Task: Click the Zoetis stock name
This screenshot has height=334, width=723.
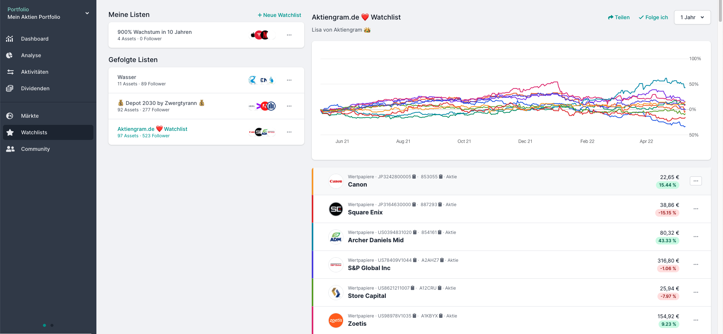Action: pyautogui.click(x=357, y=324)
